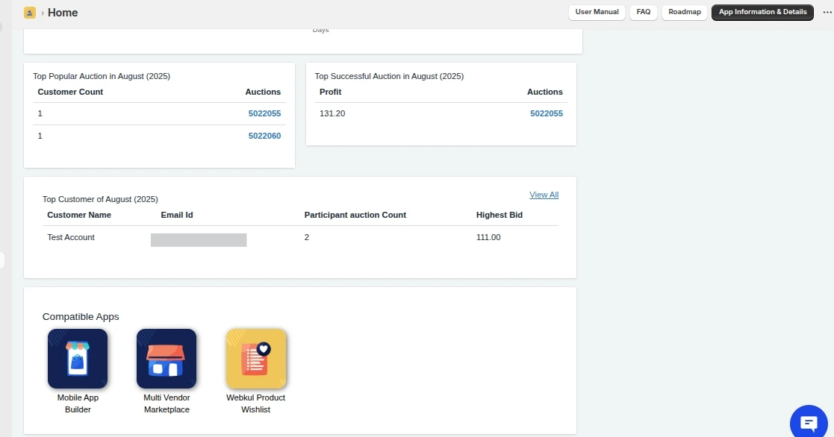
Task: Open the Mobile App Builder app icon
Action: click(78, 359)
